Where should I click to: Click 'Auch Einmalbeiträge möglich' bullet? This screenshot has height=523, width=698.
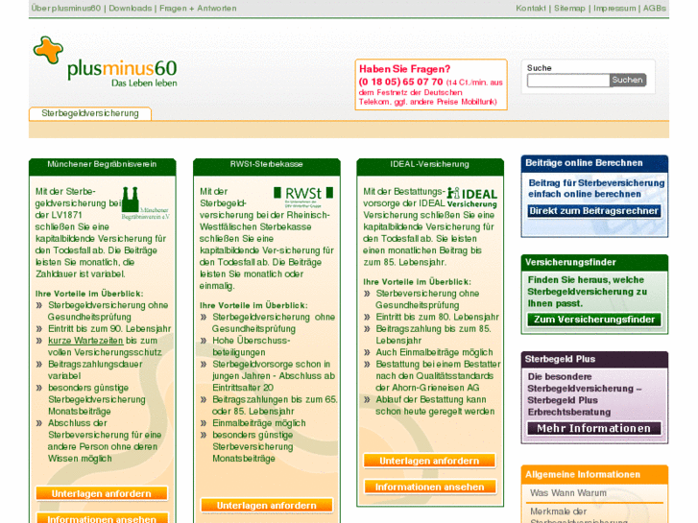point(434,352)
